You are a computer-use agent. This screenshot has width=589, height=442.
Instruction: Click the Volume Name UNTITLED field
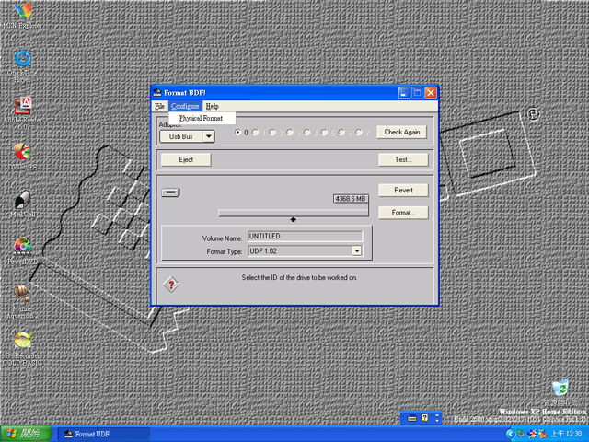305,236
